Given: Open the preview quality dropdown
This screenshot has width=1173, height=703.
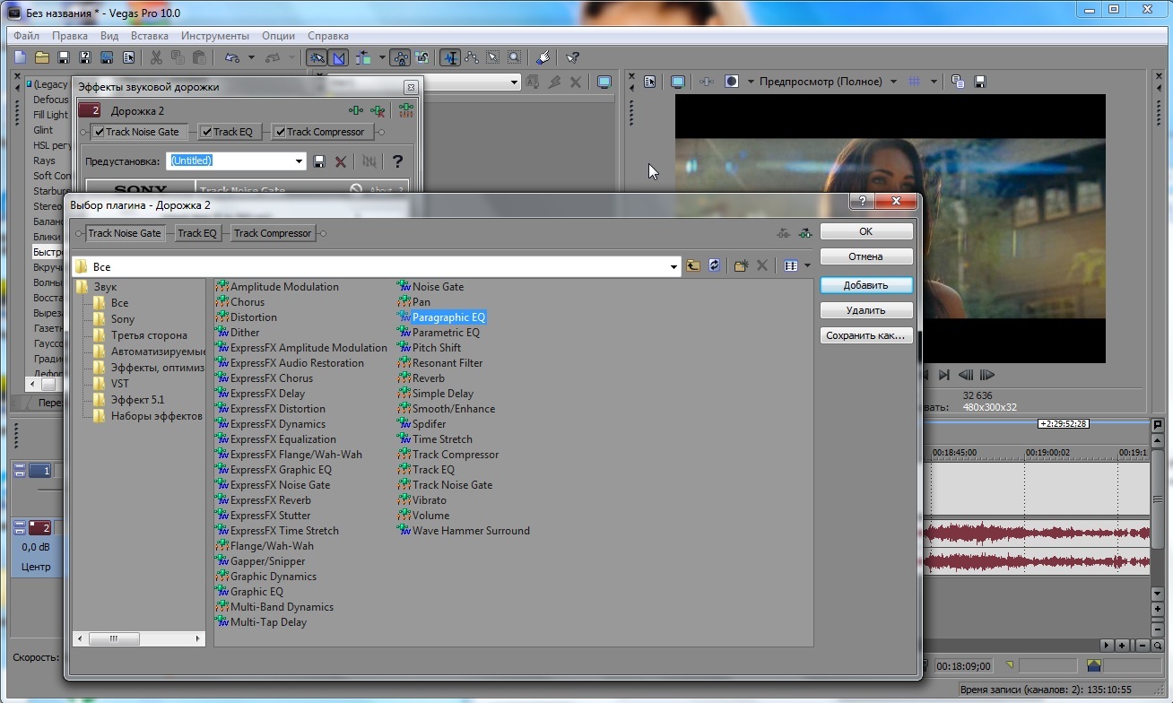Looking at the screenshot, I should 893,82.
